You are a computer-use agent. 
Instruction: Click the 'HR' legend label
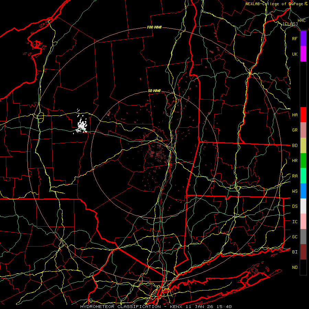pyautogui.click(x=295, y=161)
